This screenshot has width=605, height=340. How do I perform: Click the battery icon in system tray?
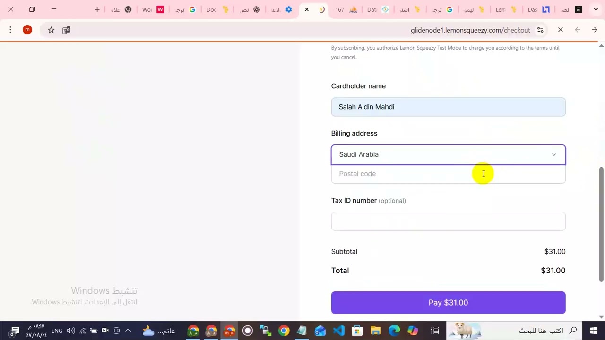[94, 331]
